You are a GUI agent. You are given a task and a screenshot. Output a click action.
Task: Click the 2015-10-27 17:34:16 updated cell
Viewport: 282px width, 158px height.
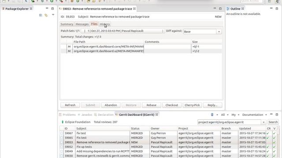click(x=252, y=133)
